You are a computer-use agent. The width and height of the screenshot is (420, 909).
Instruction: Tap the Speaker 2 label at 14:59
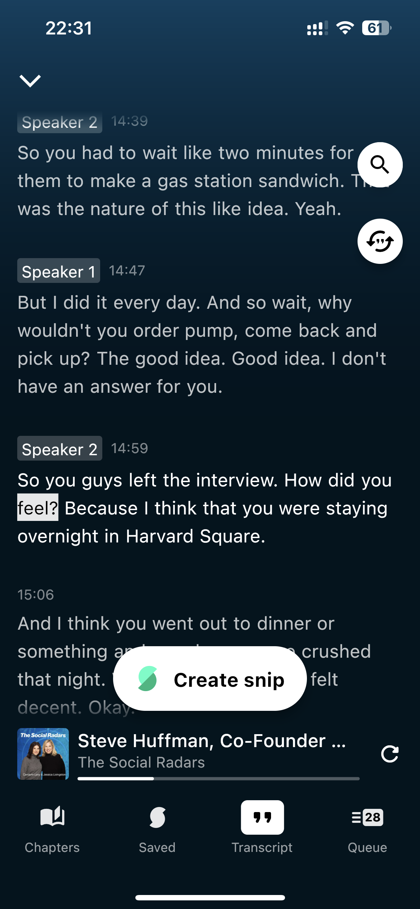coord(60,449)
